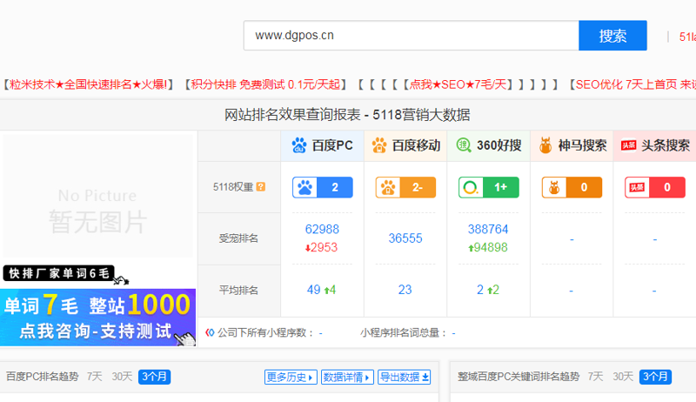Viewport: 696px width, 402px height.
Task: Click the 360 weight badge showing 1+
Action: coord(488,187)
